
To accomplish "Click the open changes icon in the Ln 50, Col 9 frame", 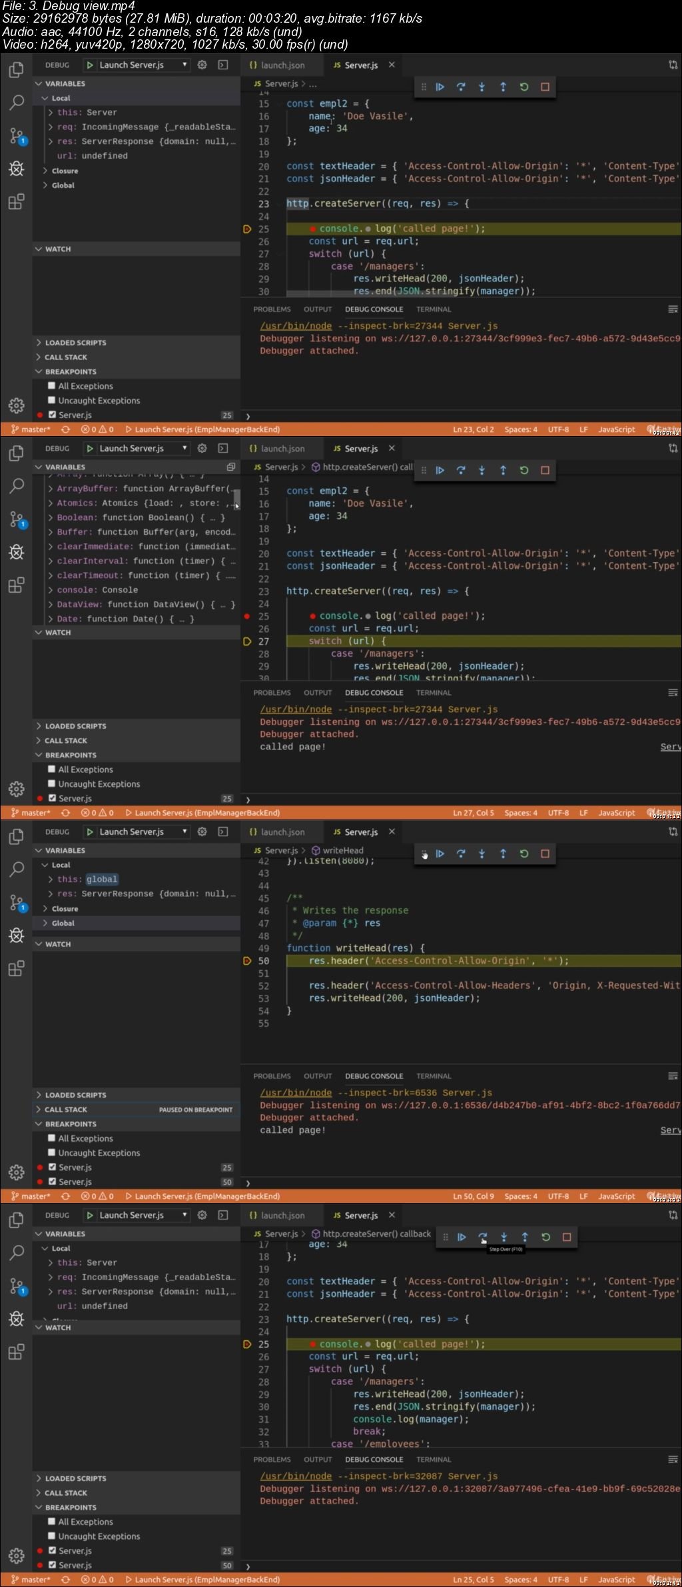I will [673, 832].
